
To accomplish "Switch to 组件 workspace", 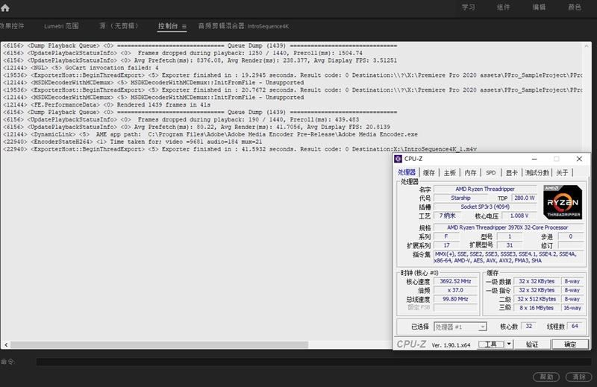I will click(503, 7).
